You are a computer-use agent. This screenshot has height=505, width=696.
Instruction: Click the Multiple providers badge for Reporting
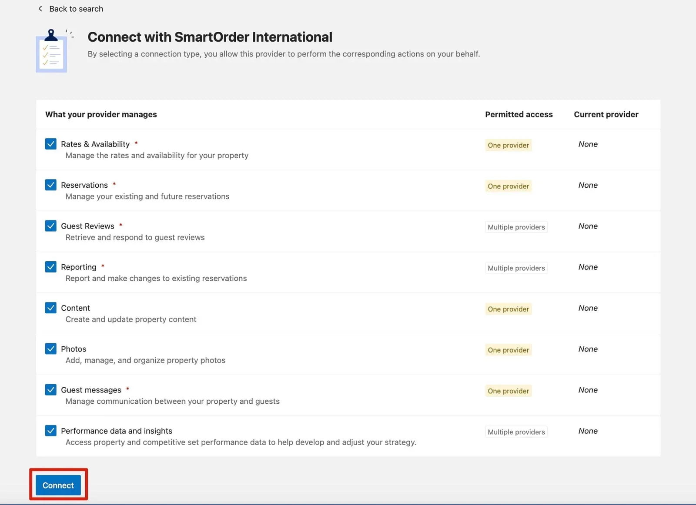pyautogui.click(x=516, y=268)
